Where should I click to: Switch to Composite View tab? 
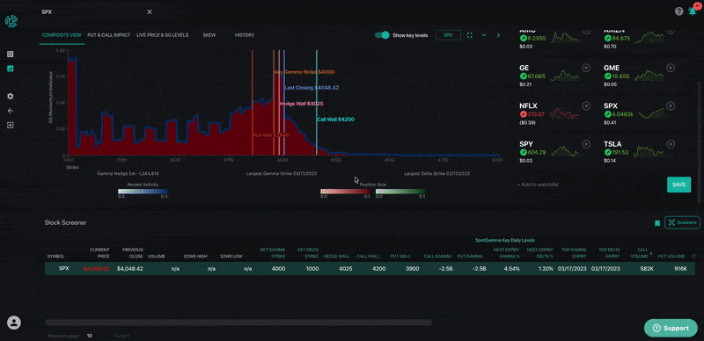pos(62,35)
